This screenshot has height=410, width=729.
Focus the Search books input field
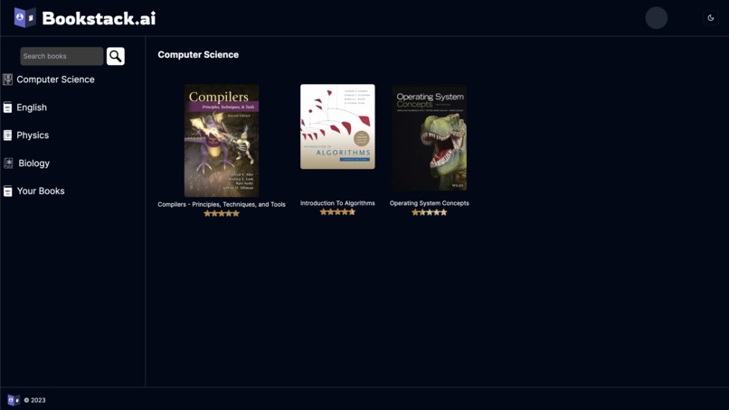(x=62, y=56)
